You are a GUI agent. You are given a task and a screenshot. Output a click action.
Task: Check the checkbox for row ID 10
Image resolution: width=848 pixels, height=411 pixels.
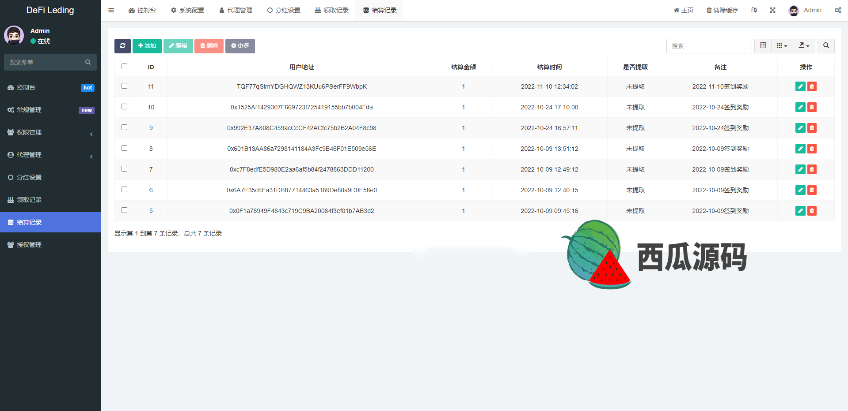tap(124, 107)
